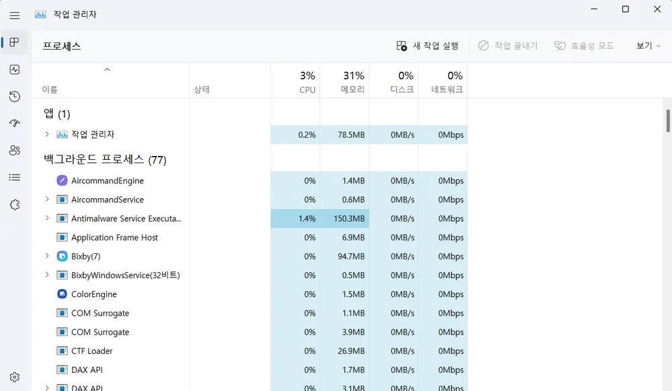Screen dimensions: 672x391
Task: Click 새 작업 실행 run new task
Action: tap(427, 46)
